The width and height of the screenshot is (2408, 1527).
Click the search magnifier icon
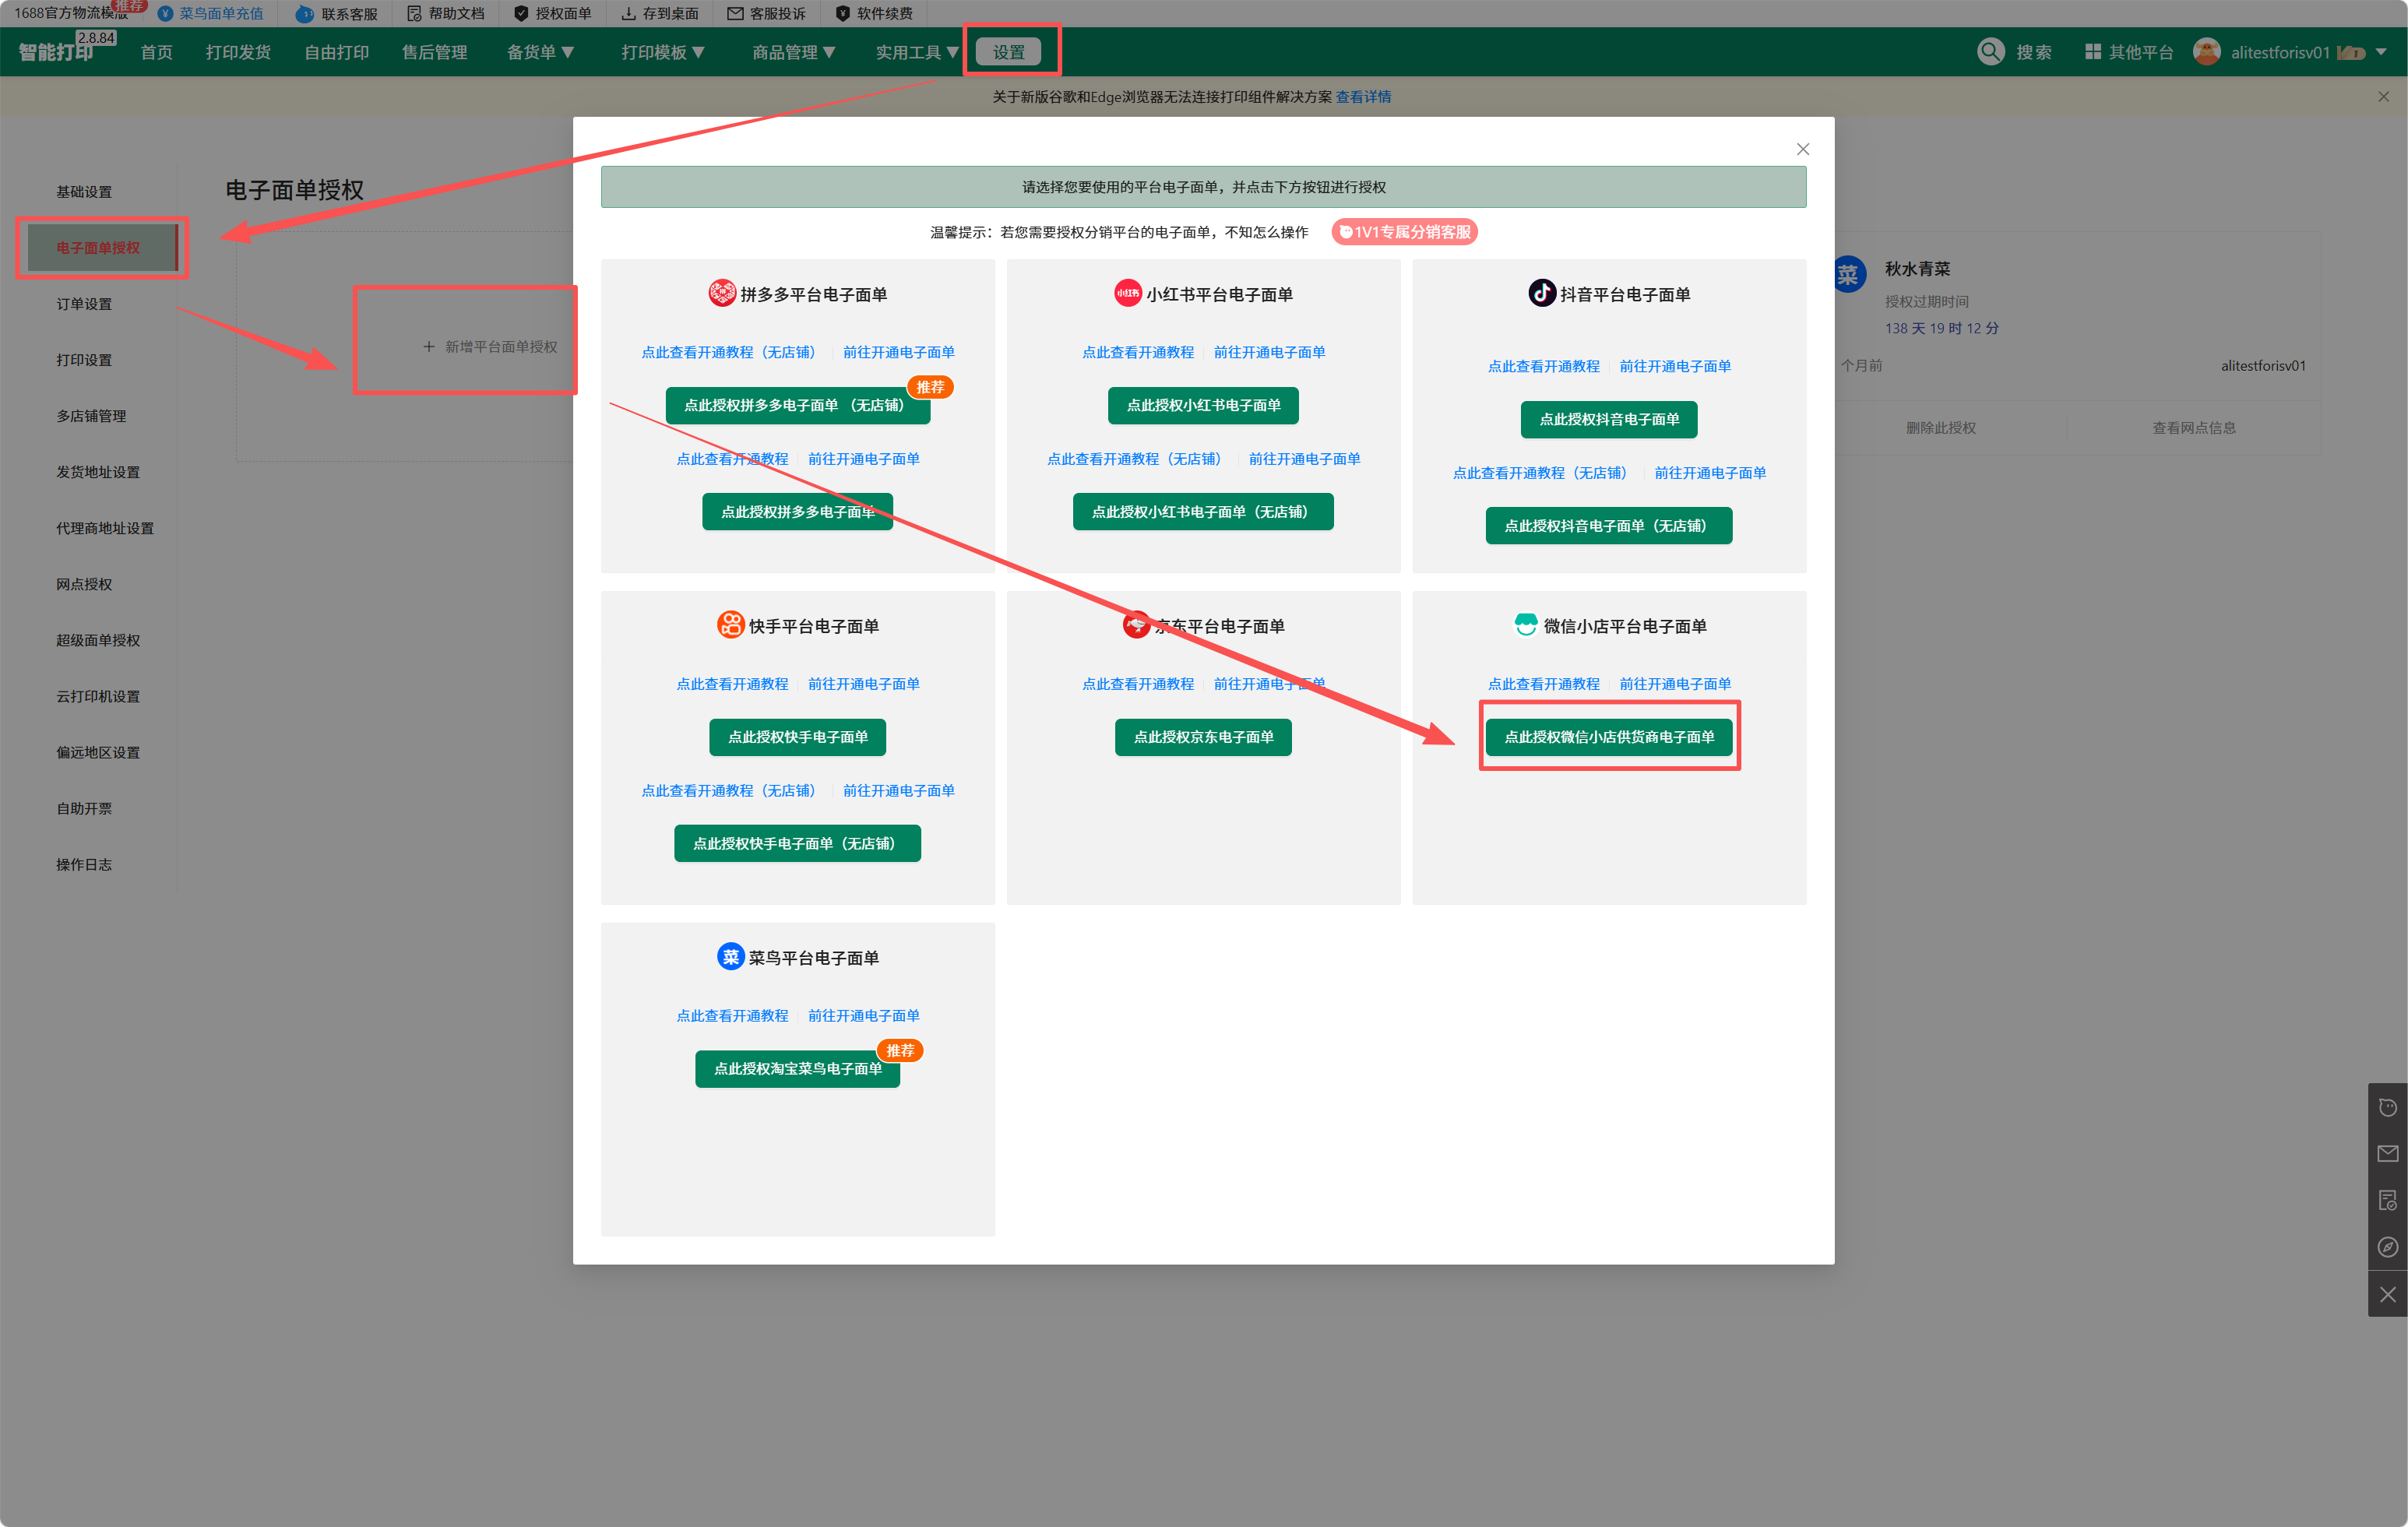point(1990,52)
